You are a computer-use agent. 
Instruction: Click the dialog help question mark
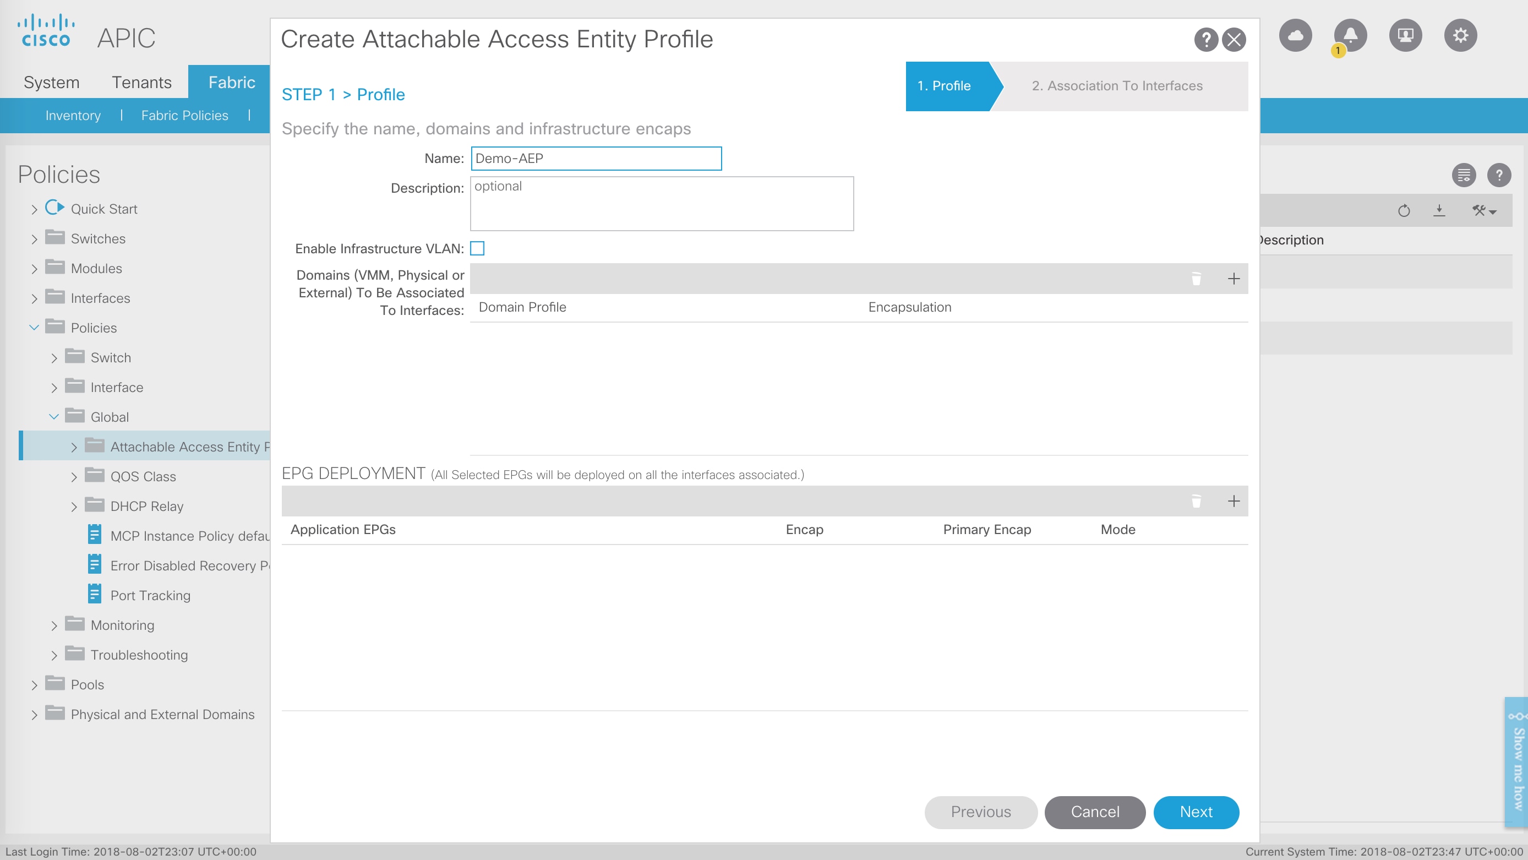[x=1205, y=40]
